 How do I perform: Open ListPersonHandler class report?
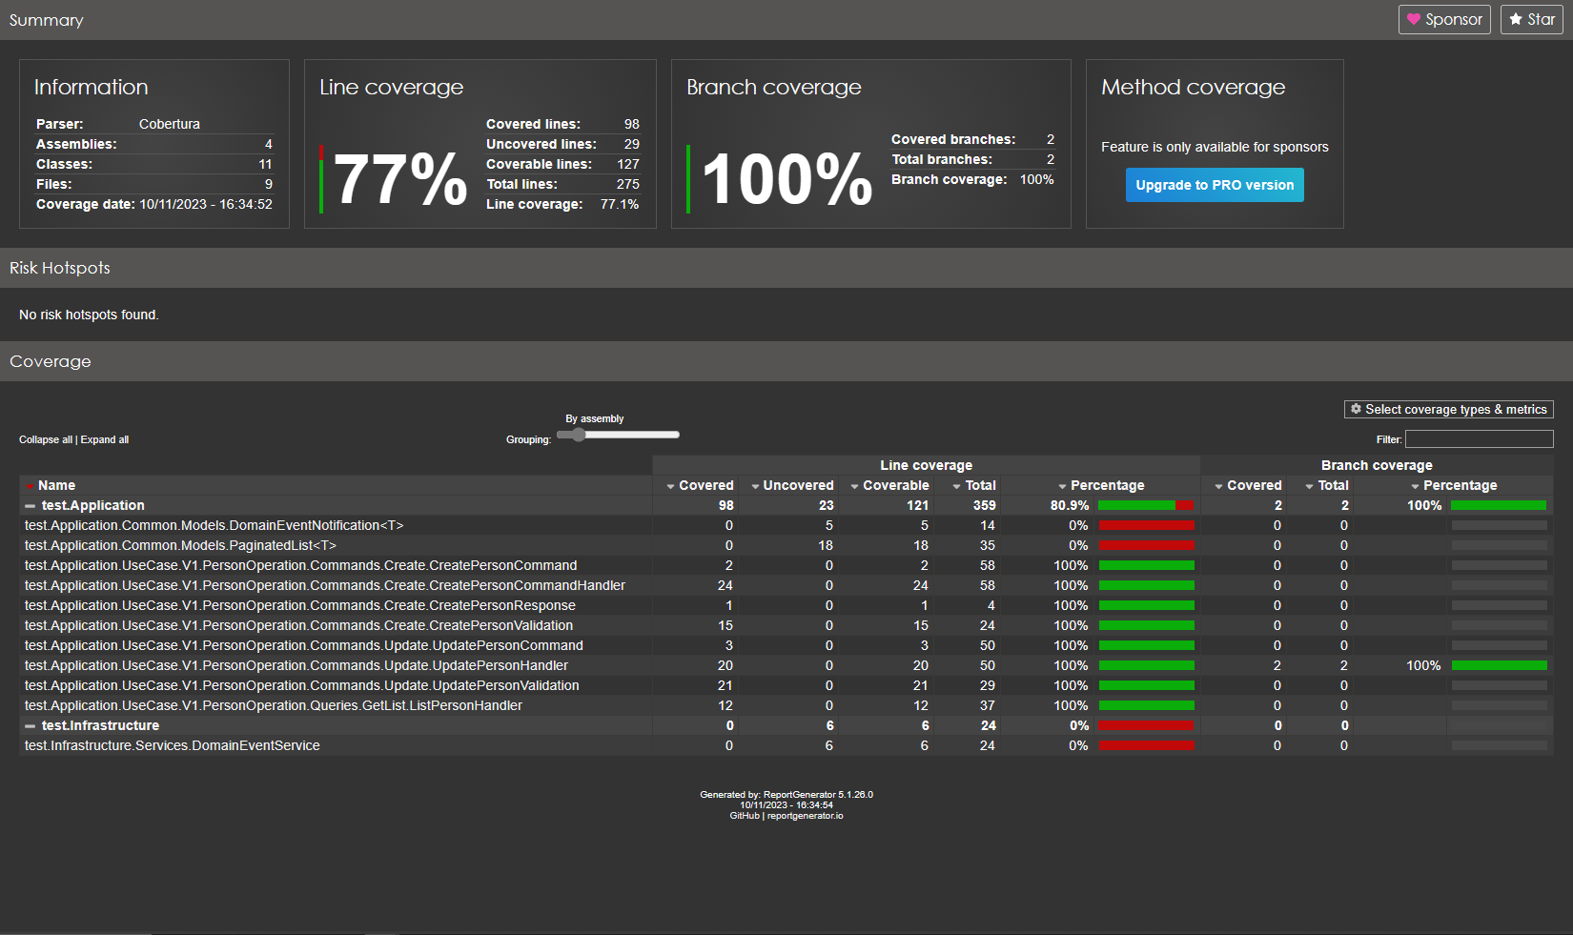click(274, 705)
